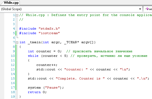The height and width of the screenshot is (99, 152).
Task: Collapse the comment block at line 1
Action: (17, 15)
